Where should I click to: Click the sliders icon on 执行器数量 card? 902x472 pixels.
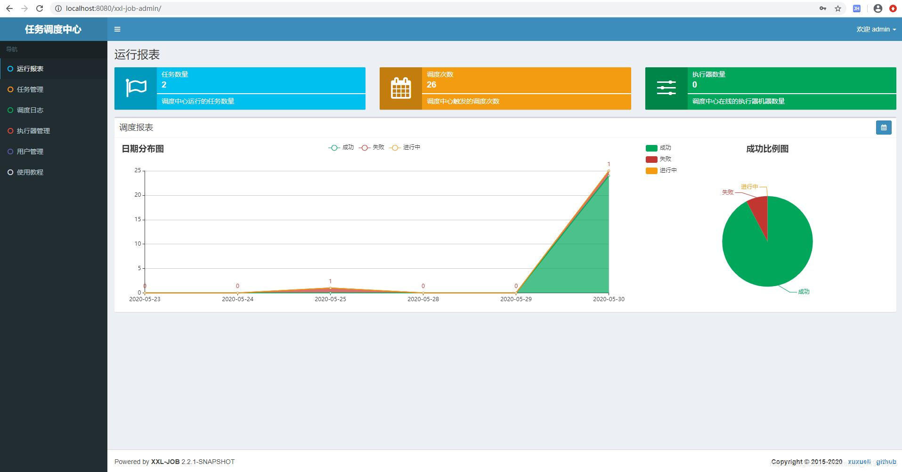point(666,88)
